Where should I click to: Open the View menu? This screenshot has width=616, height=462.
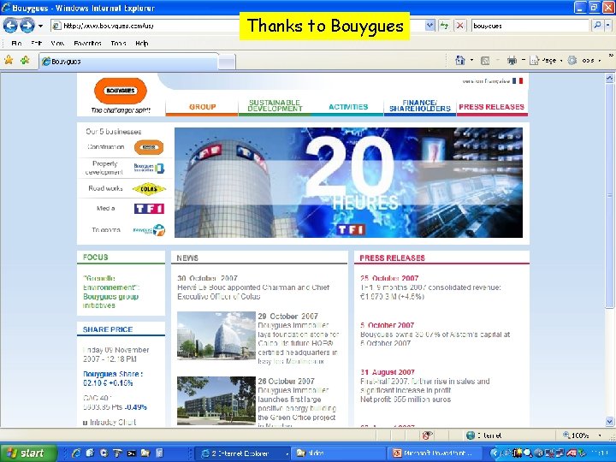click(x=57, y=44)
